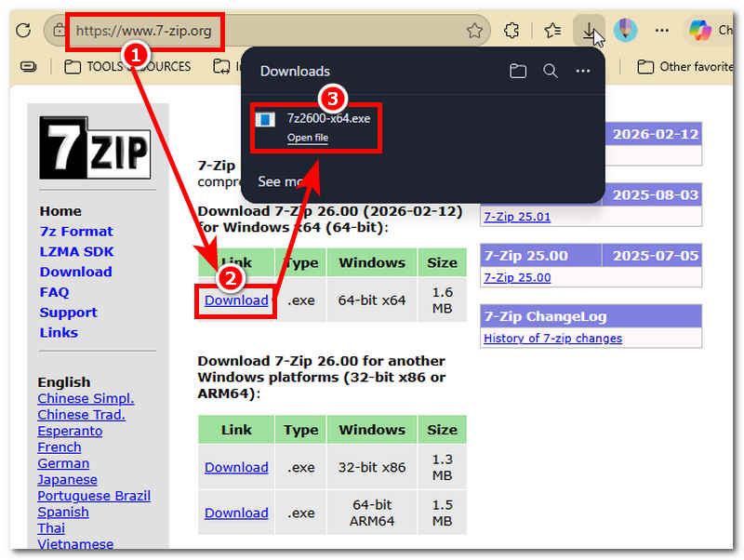Open History of 7-zip changes
The width and height of the screenshot is (744, 560).
(553, 338)
